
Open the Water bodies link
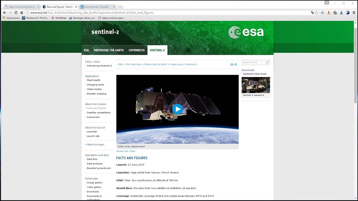tap(94, 89)
